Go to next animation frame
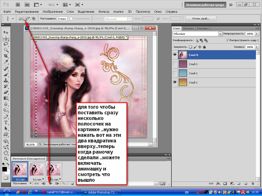262x196 pixels. (x=57, y=183)
